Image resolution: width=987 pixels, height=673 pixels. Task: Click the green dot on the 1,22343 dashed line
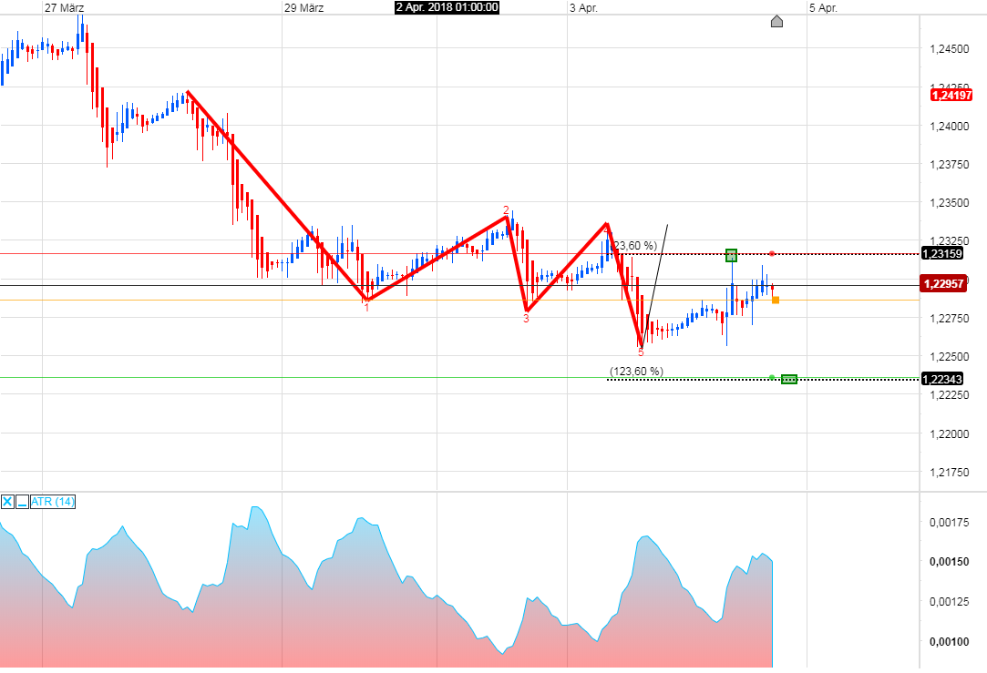pos(773,377)
